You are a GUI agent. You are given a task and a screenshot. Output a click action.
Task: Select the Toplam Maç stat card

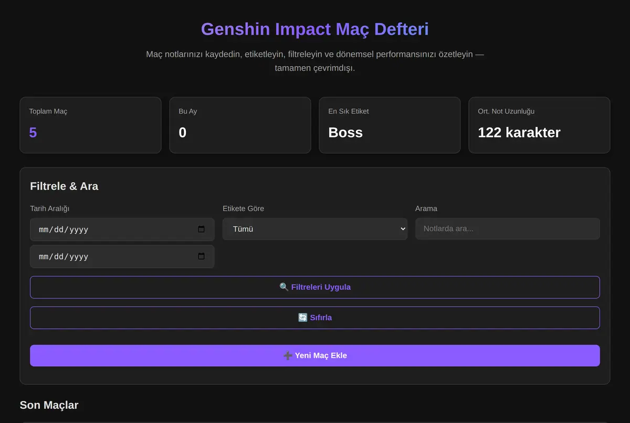90,125
